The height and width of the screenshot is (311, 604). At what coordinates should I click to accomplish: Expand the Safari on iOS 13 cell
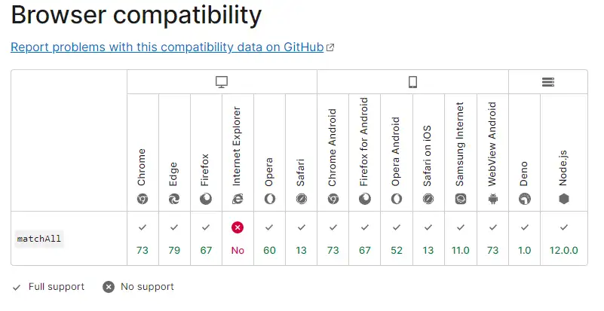tap(428, 239)
